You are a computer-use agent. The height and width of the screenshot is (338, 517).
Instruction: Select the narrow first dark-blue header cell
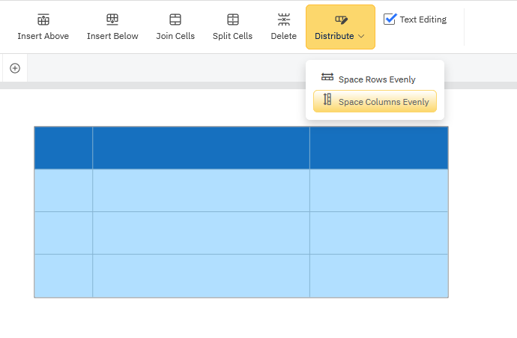(x=64, y=148)
